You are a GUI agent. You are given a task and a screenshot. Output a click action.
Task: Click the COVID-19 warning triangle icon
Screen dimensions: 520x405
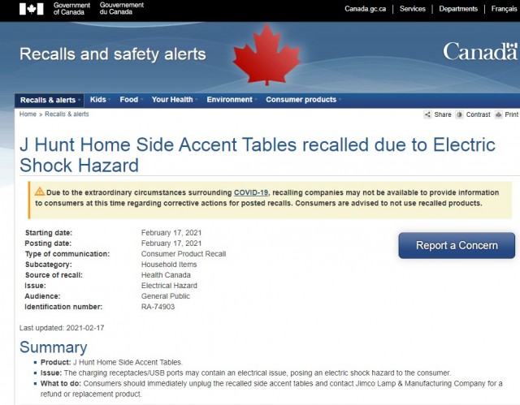pos(40,192)
